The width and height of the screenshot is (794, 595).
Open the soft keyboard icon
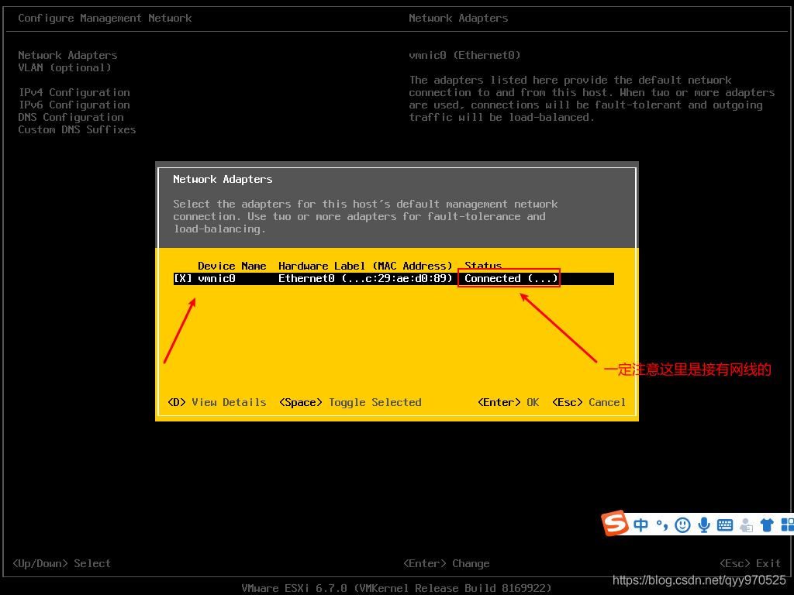click(725, 525)
